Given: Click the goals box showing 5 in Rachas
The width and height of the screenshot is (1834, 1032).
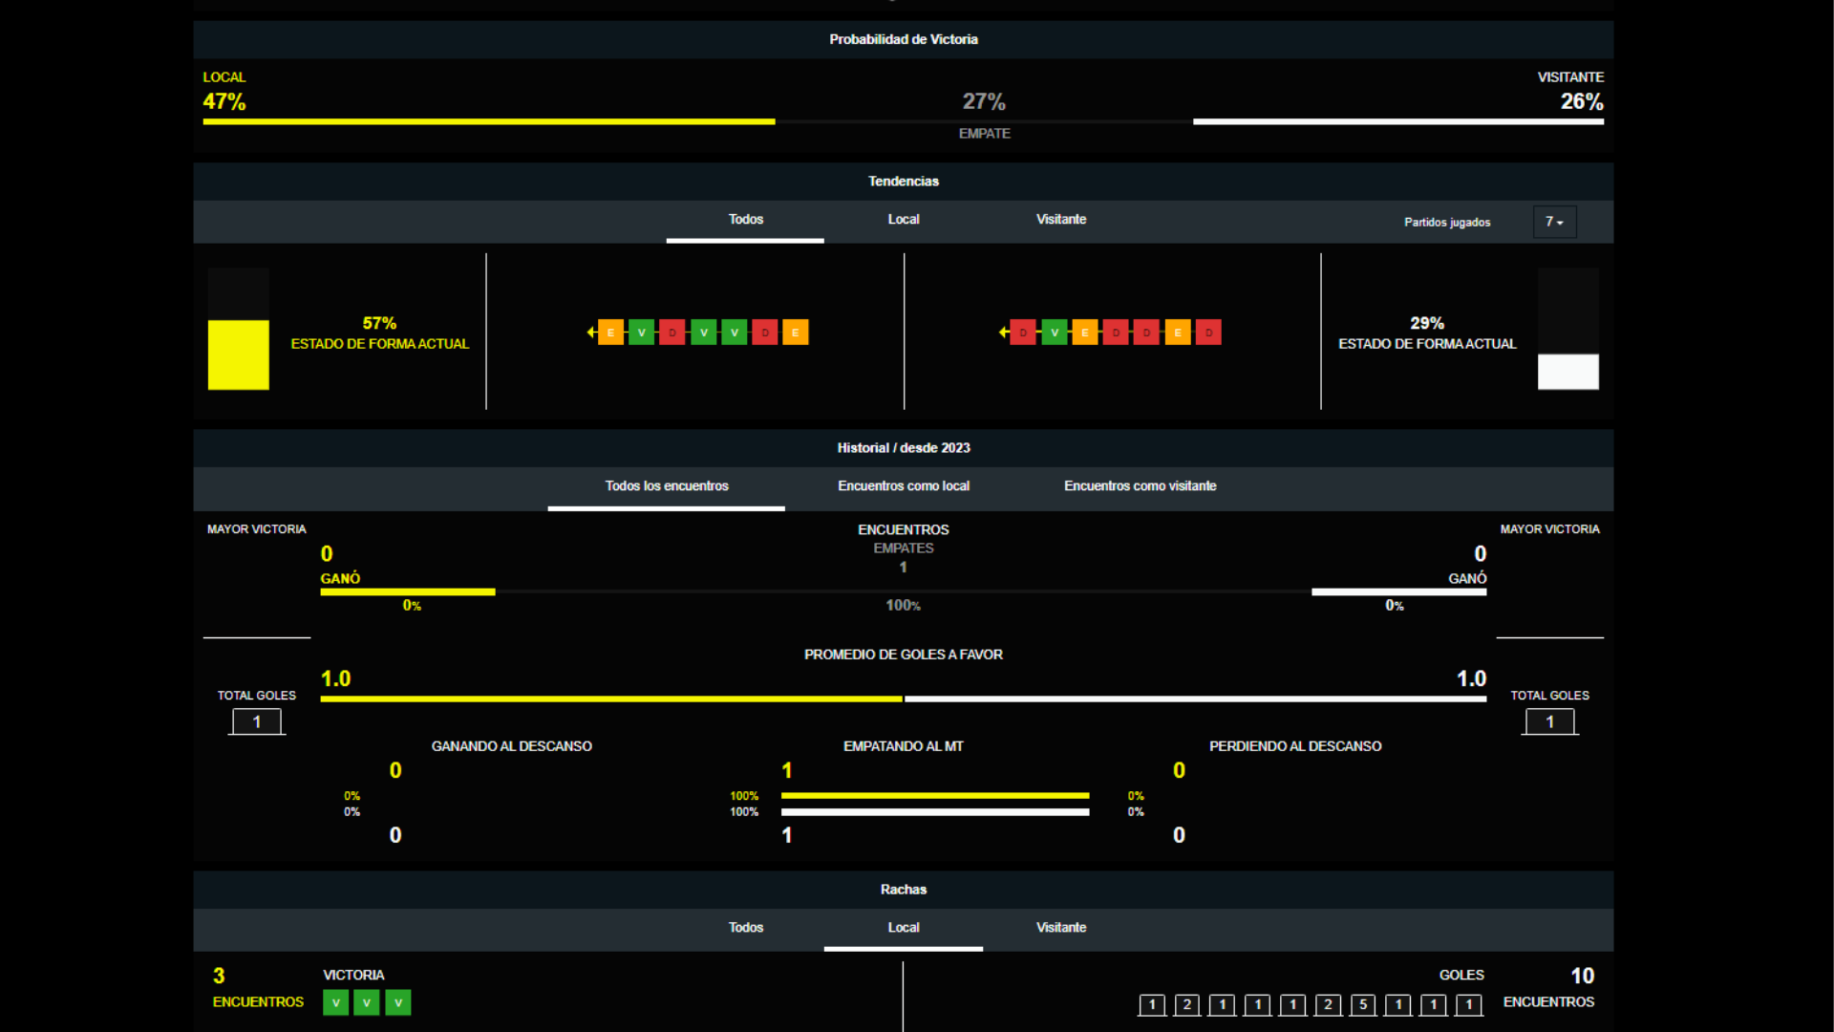Looking at the screenshot, I should click(x=1363, y=1004).
